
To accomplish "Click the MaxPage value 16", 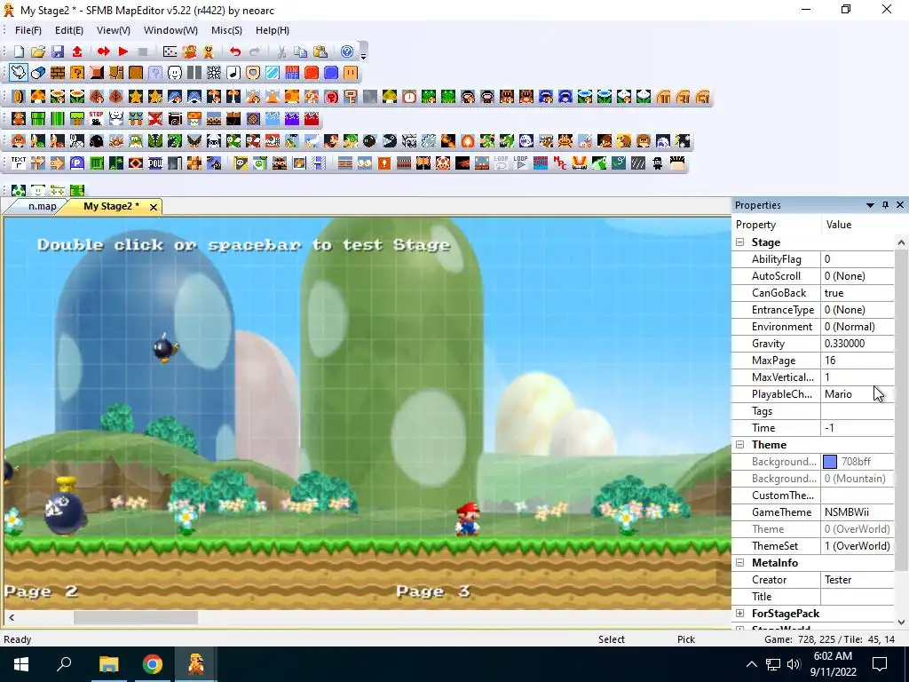I will coord(857,361).
